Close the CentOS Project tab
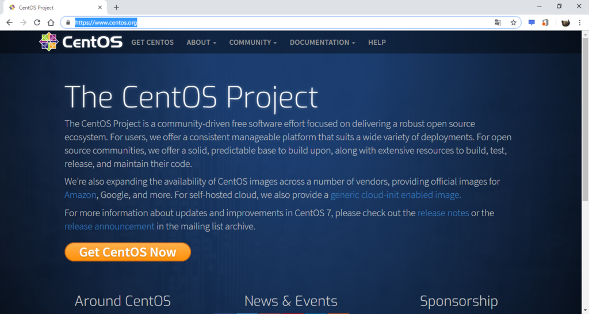The width and height of the screenshot is (589, 314). [100, 7]
